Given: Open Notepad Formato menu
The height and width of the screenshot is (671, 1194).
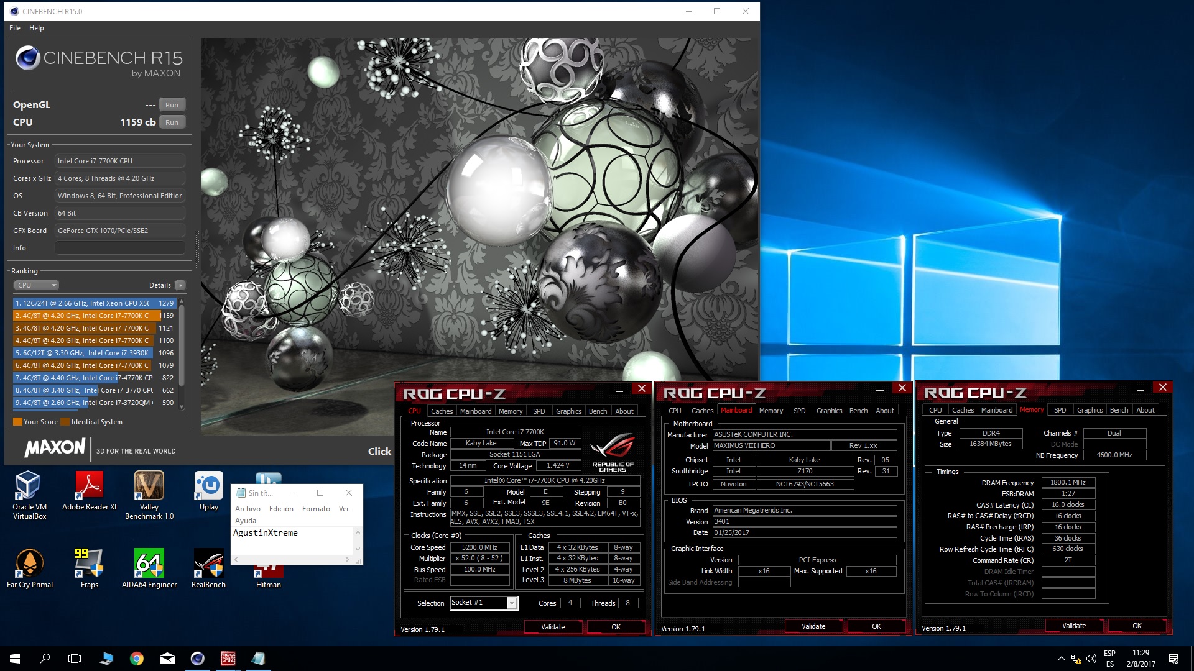Looking at the screenshot, I should pos(316,508).
